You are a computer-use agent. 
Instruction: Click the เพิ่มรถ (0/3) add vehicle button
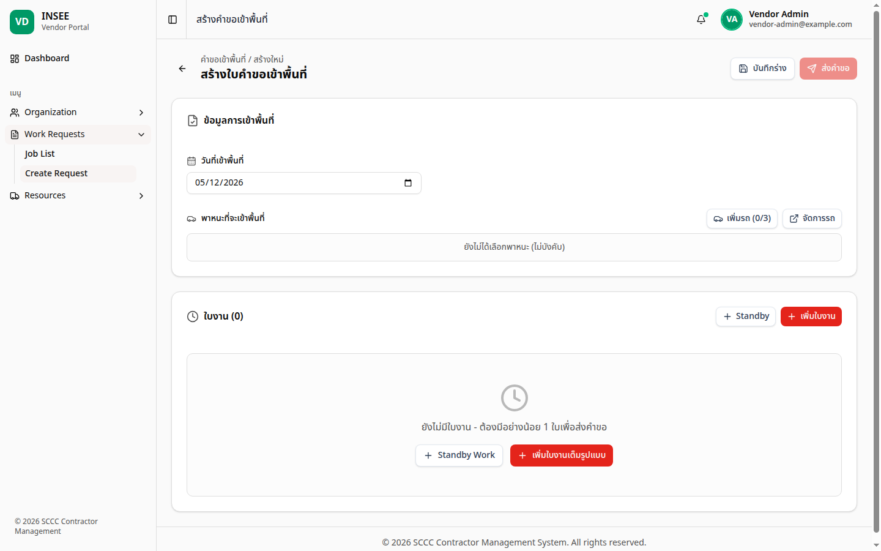tap(742, 219)
